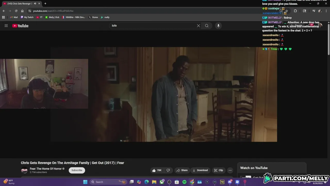Subscribe to Fear: The Home Of Horror

click(77, 170)
